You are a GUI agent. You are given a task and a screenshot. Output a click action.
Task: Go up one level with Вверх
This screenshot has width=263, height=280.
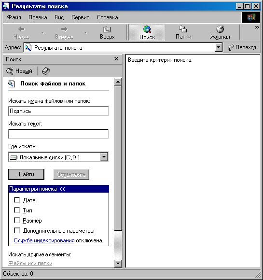click(107, 32)
